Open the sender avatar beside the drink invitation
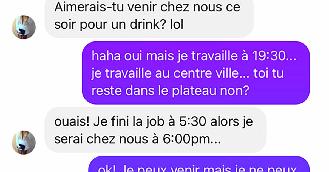The height and width of the screenshot is (172, 329). pyautogui.click(x=24, y=27)
